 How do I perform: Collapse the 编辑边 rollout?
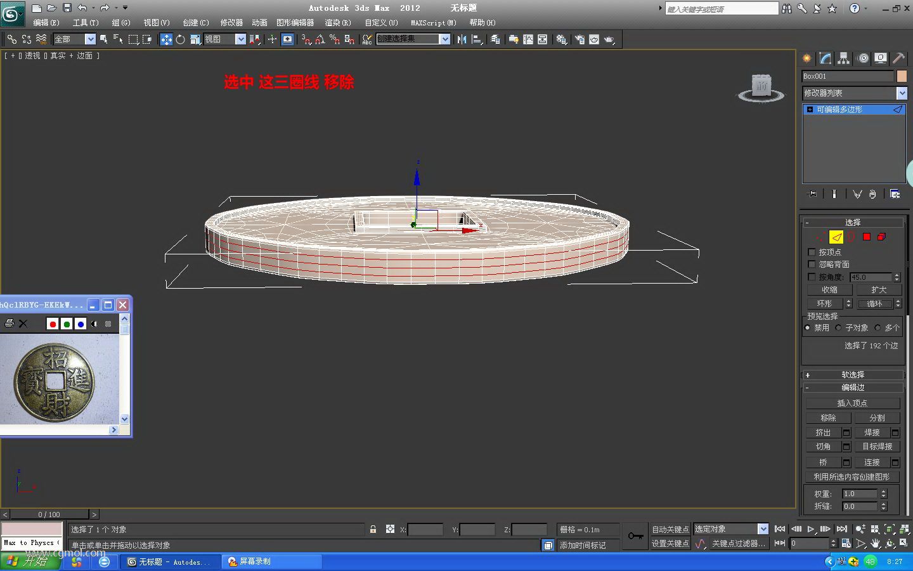click(x=852, y=388)
